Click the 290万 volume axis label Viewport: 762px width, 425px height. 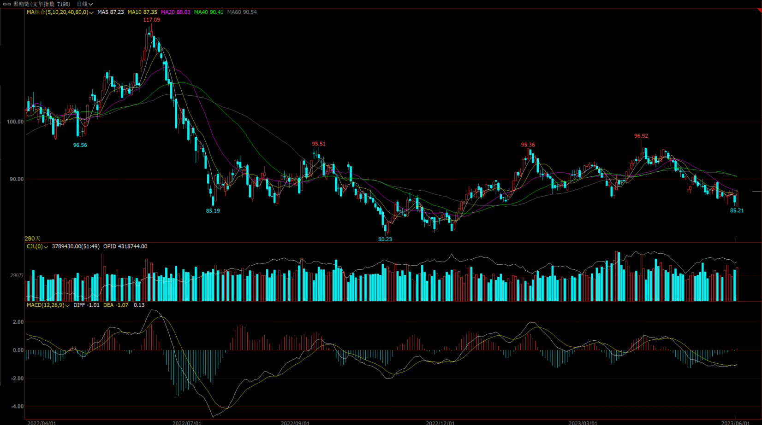coord(17,276)
